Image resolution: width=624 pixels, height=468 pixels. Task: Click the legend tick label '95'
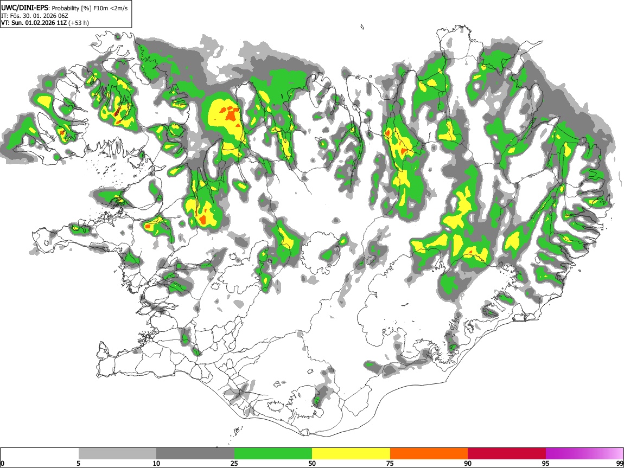(x=546, y=463)
